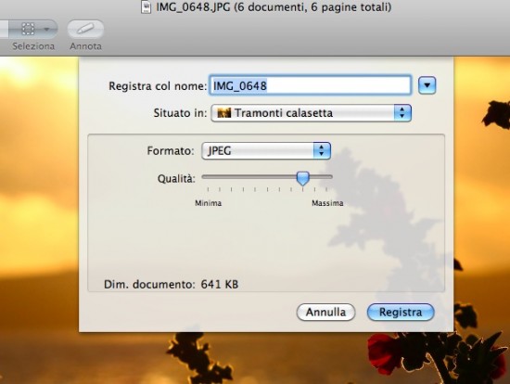The height and width of the screenshot is (384, 510).
Task: Open the Formato JPEG dropdown
Action: 266,150
